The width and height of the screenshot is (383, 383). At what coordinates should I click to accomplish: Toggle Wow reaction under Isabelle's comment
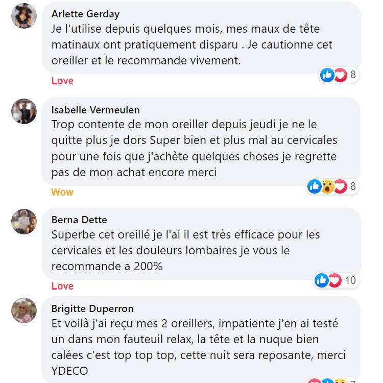click(62, 193)
